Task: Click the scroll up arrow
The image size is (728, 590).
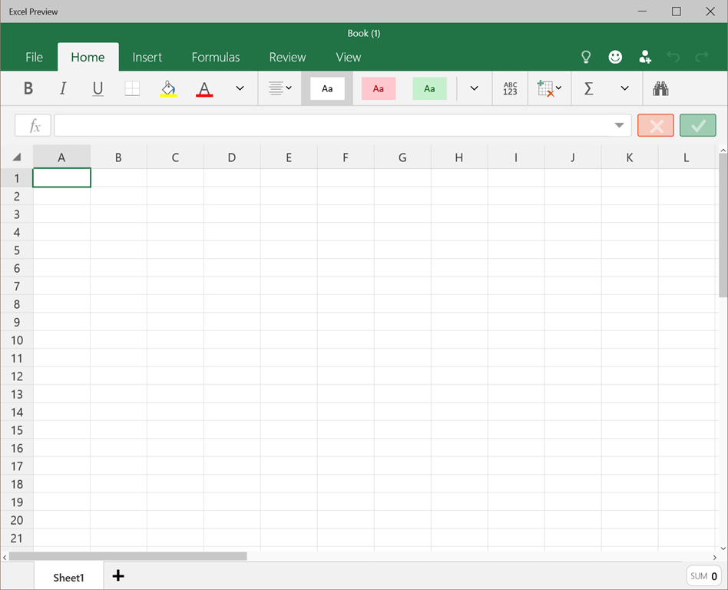Action: click(x=723, y=150)
